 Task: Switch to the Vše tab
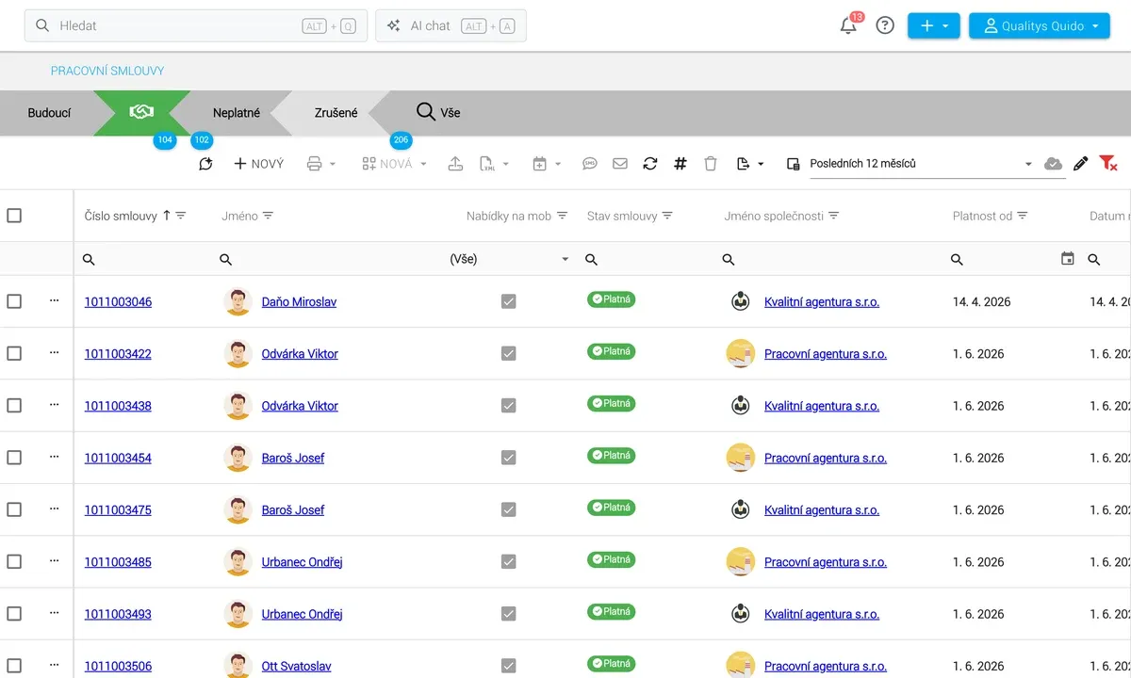pyautogui.click(x=438, y=113)
